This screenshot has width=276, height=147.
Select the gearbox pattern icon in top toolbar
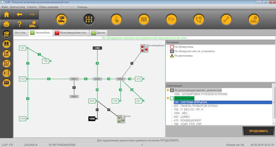click(89, 19)
